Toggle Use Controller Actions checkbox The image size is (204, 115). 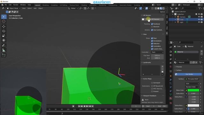152,30
